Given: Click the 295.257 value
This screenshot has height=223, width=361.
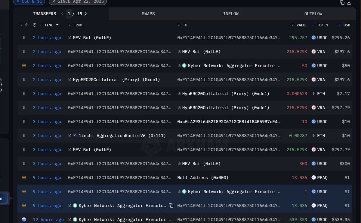Looking at the screenshot, I should coord(298,38).
